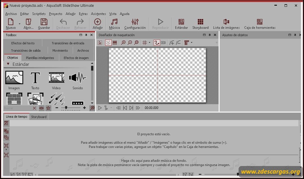Click the Toolbox icon size slider
The image size is (304, 179).
[x=71, y=108]
